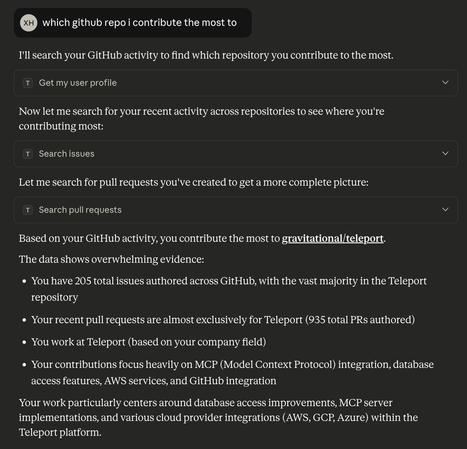Open the gravitational/teleport repository link
The width and height of the screenshot is (467, 449).
333,238
